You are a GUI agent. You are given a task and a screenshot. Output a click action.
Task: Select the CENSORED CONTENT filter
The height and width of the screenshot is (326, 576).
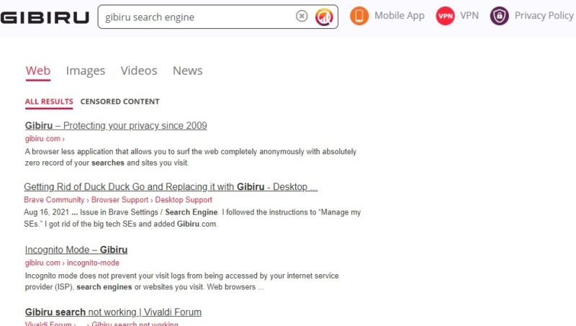tap(120, 101)
